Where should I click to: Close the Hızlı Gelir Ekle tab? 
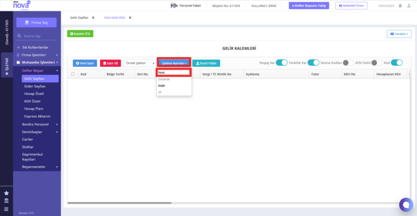tap(130, 17)
